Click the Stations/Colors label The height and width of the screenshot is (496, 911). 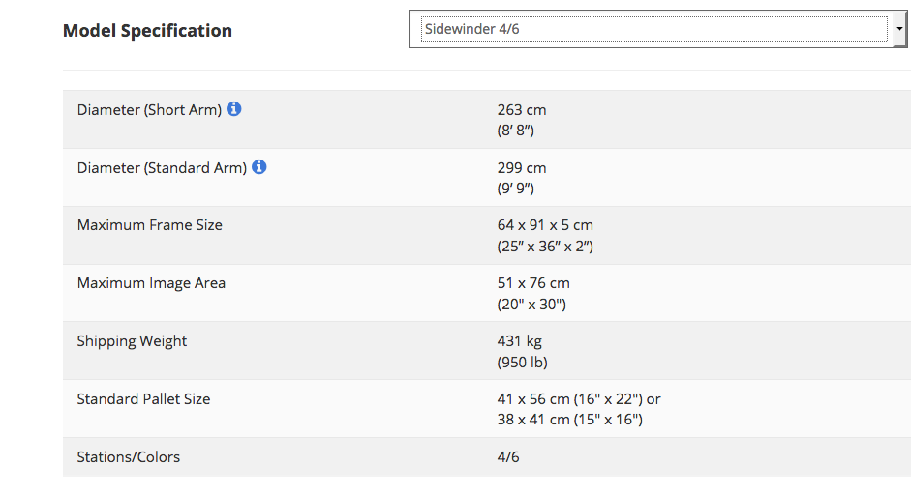pyautogui.click(x=129, y=457)
